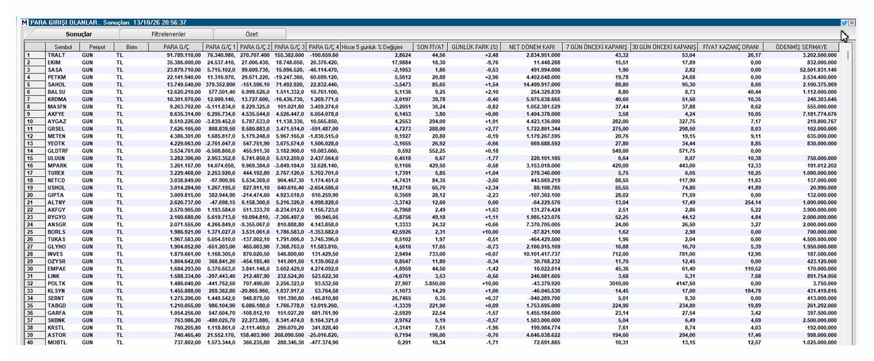
Task: Click the PARA G/Ç 4 column header
Action: (325, 46)
